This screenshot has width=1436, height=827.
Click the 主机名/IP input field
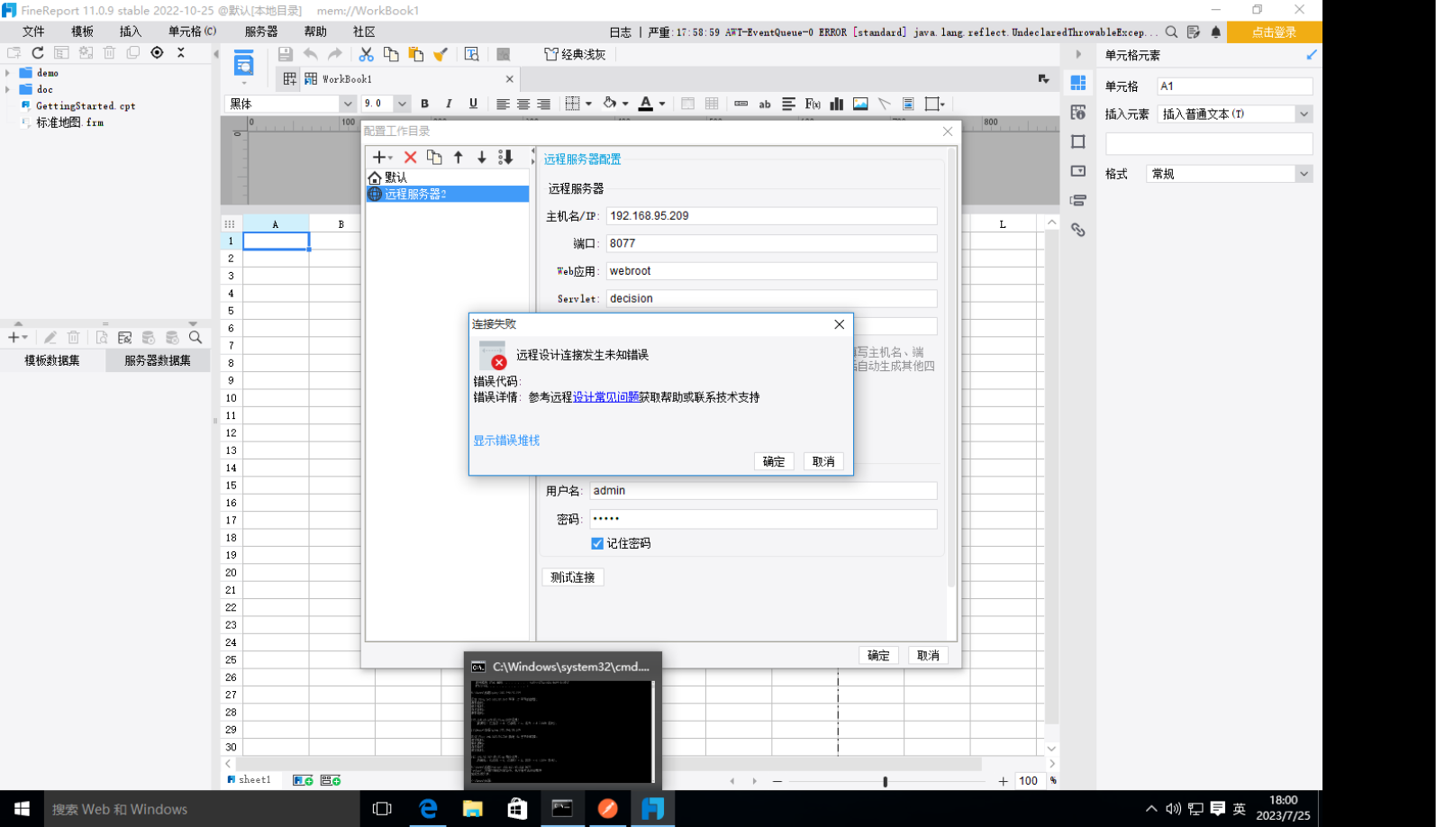(771, 216)
